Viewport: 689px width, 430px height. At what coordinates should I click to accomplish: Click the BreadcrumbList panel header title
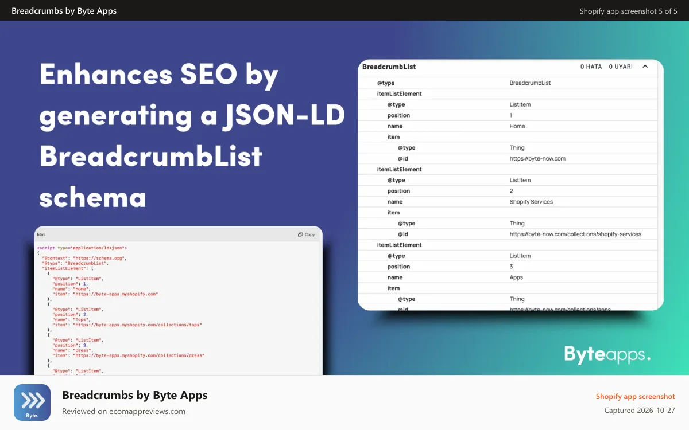(389, 67)
